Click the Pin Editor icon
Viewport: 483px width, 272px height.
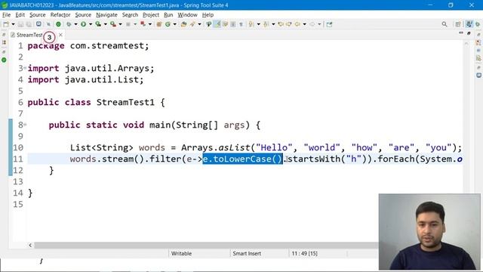pyautogui.click(x=329, y=24)
